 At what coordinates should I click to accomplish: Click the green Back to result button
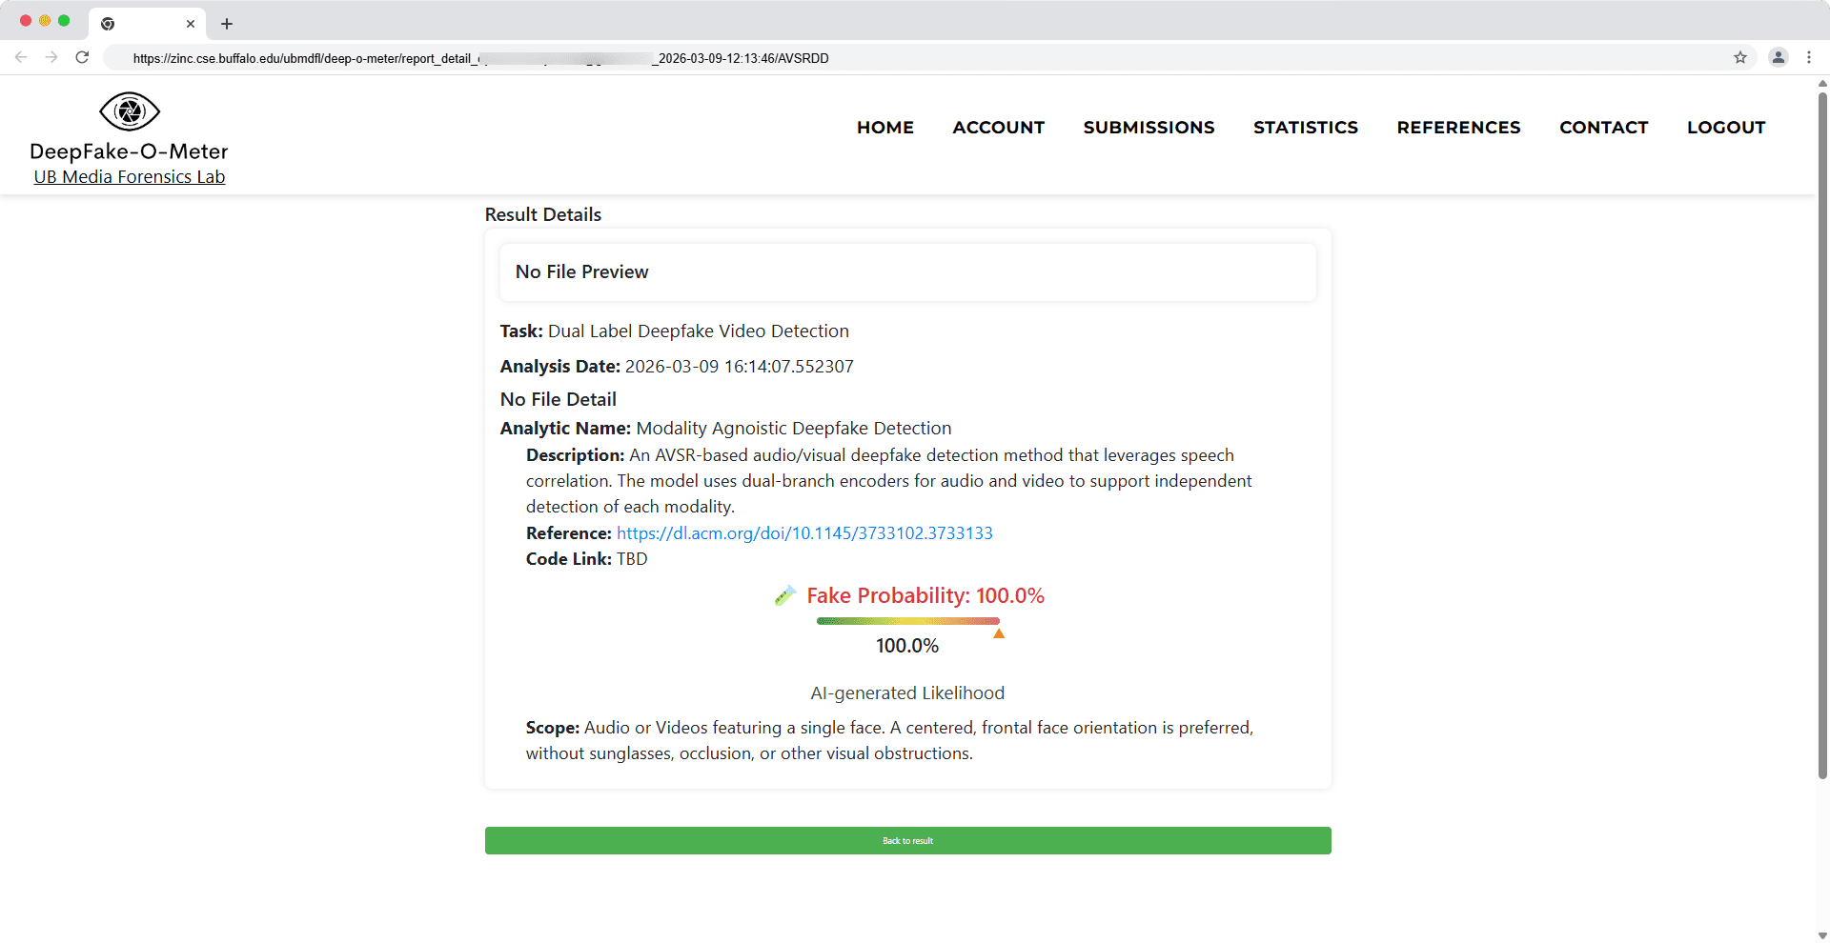[x=907, y=840]
